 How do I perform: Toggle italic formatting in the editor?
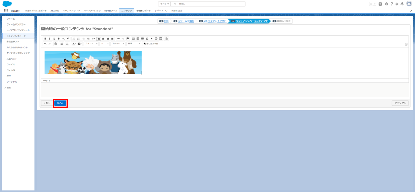coord(49,39)
